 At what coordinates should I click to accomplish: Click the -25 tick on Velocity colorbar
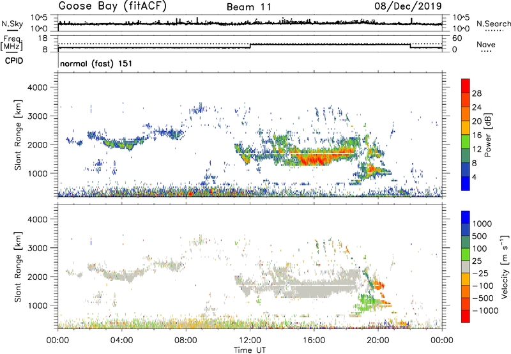pyautogui.click(x=480, y=273)
